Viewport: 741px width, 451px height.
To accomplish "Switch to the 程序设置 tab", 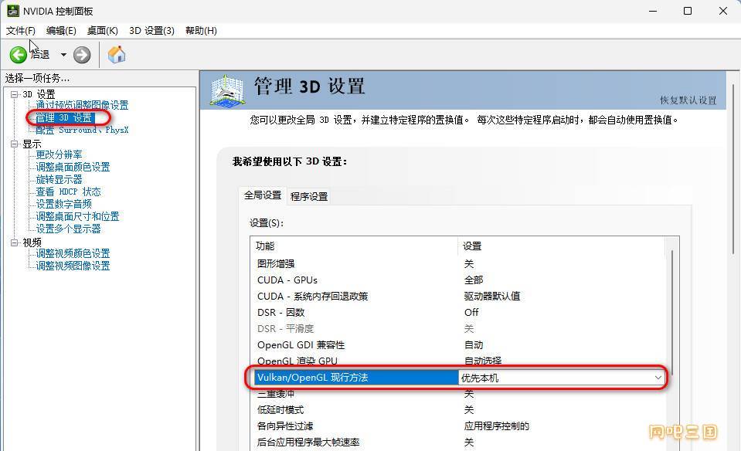I will (x=309, y=196).
